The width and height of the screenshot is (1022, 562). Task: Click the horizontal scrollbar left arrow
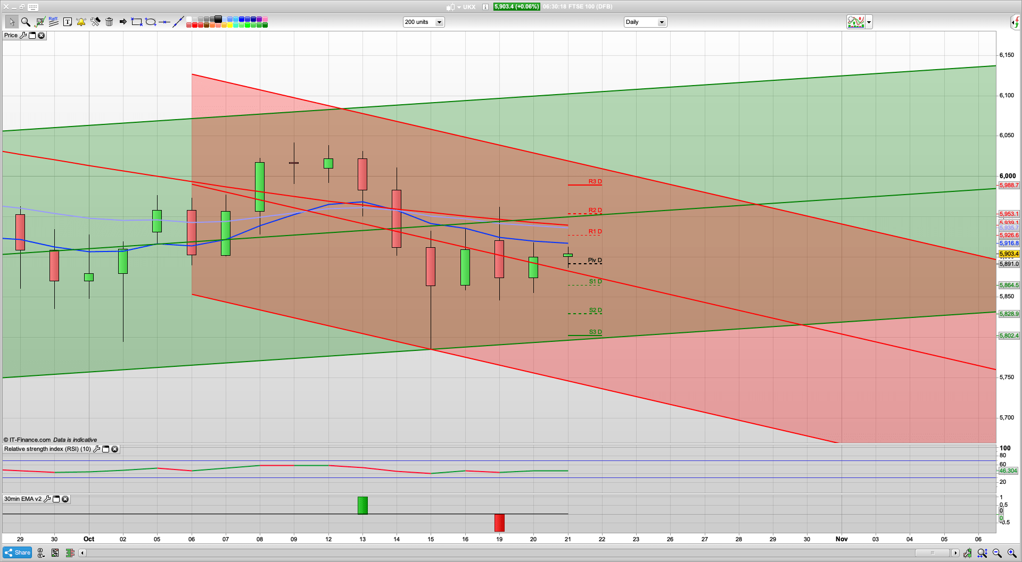click(82, 553)
